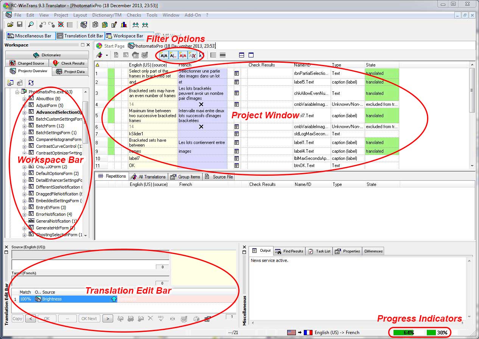Toggle the Translation Edit Bar button
479x339 pixels.
pos(80,36)
